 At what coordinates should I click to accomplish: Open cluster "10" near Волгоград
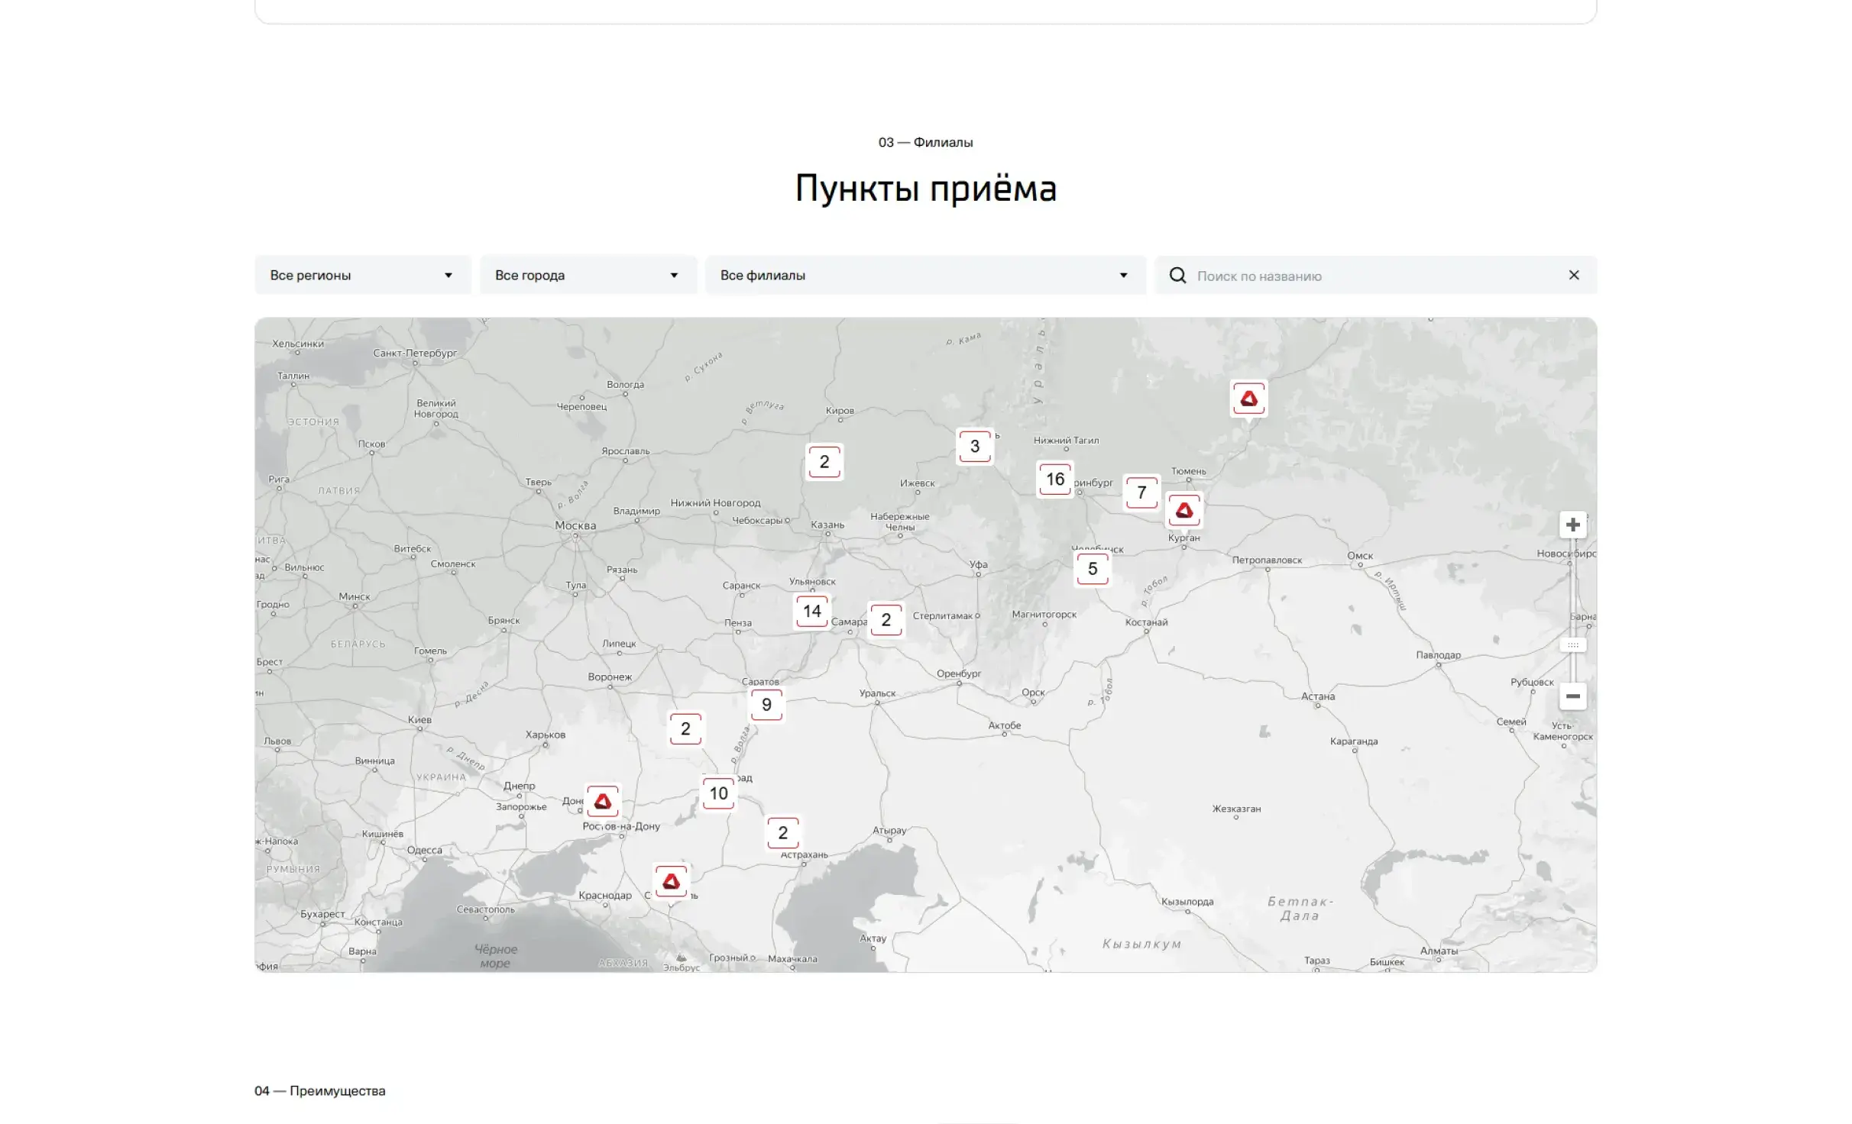tap(717, 793)
